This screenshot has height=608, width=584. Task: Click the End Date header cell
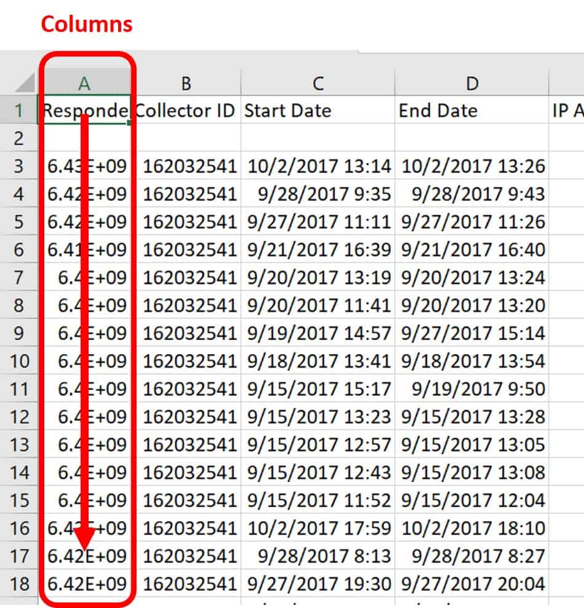(x=471, y=111)
